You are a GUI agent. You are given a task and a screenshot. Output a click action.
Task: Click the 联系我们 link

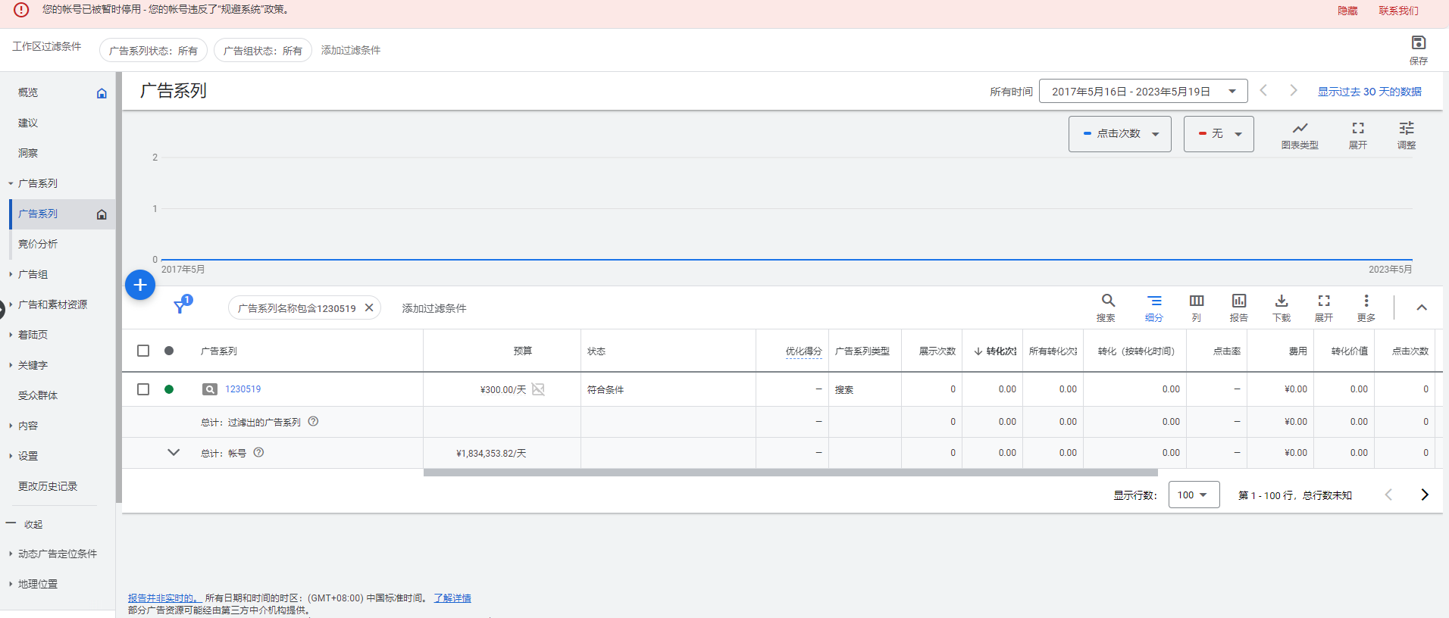pyautogui.click(x=1398, y=11)
